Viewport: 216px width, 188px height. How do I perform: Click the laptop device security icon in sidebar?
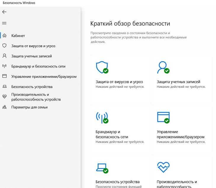point(4,86)
